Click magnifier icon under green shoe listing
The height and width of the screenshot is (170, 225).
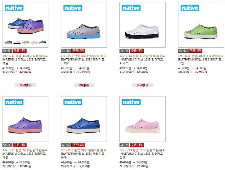[x=180, y=51]
